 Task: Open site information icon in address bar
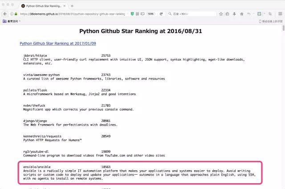12,14
